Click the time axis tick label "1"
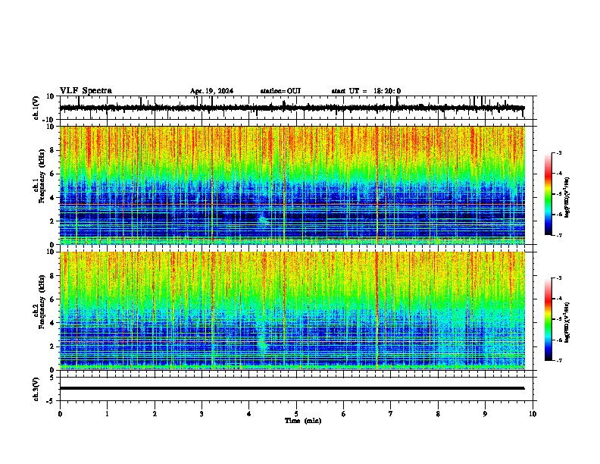Screen dimensions: 600x464 click(x=107, y=414)
